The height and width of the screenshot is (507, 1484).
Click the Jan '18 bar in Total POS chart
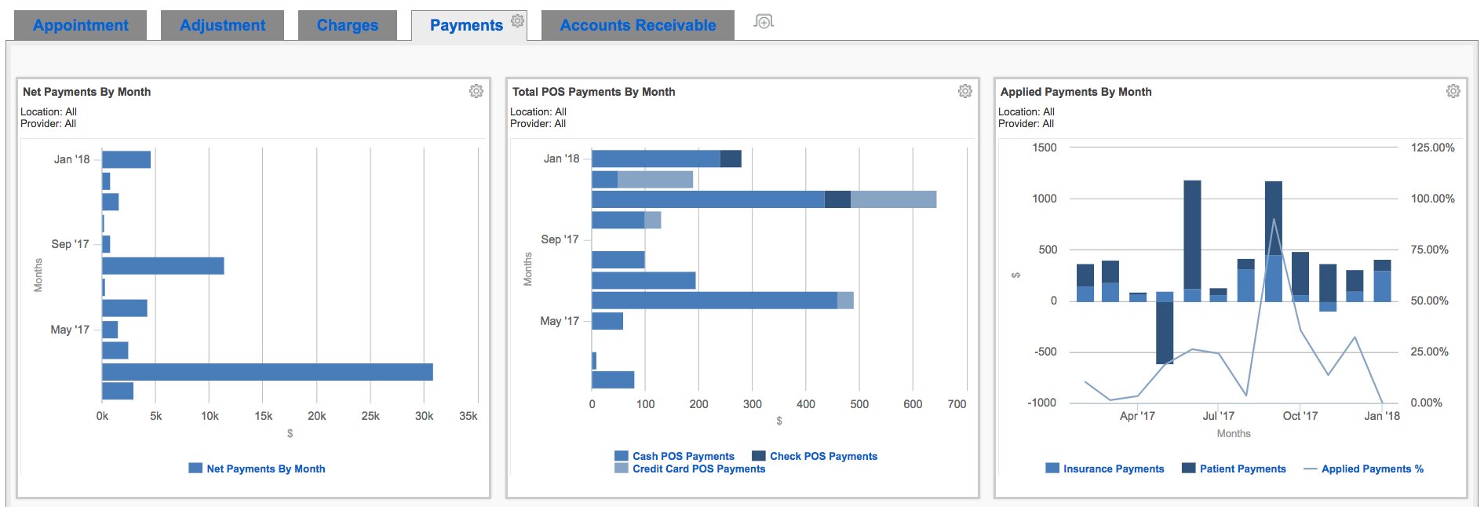[x=655, y=159]
